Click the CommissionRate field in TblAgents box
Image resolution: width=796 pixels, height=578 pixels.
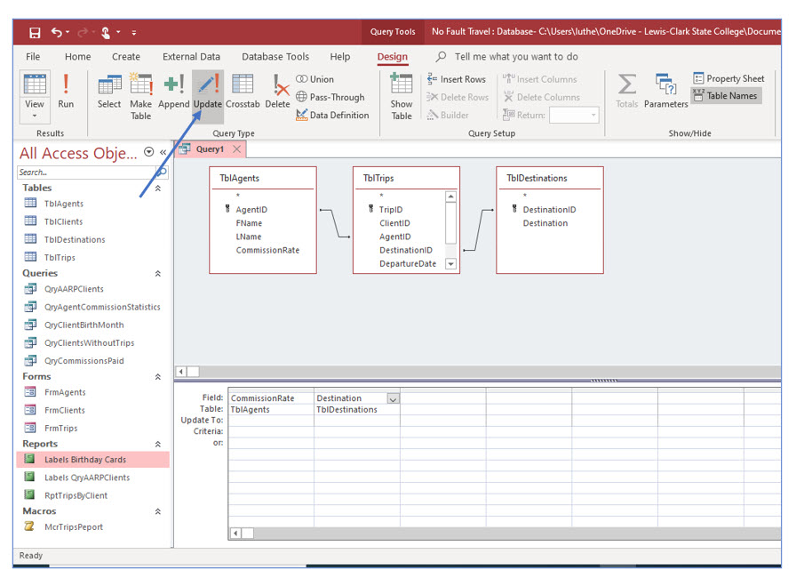click(267, 251)
